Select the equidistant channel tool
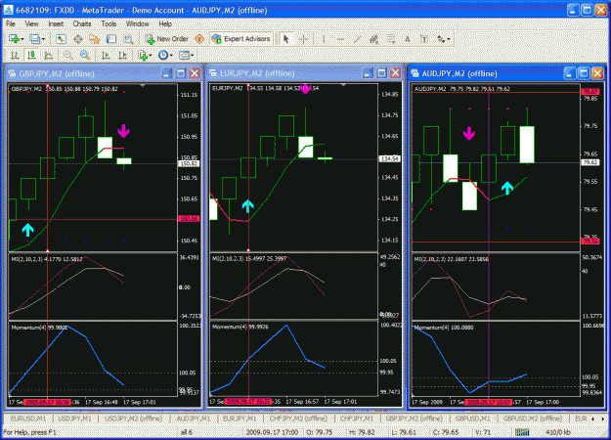Viewport: 611px width, 440px height. tap(373, 39)
